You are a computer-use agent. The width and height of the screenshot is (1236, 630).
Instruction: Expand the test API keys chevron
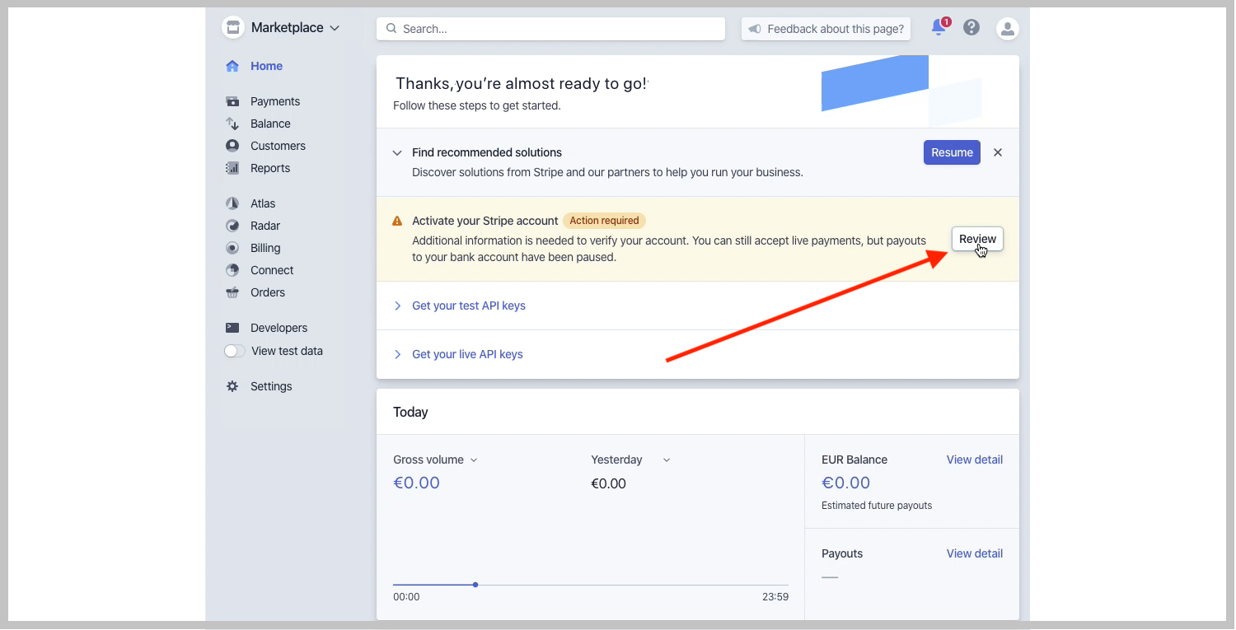[x=397, y=306]
